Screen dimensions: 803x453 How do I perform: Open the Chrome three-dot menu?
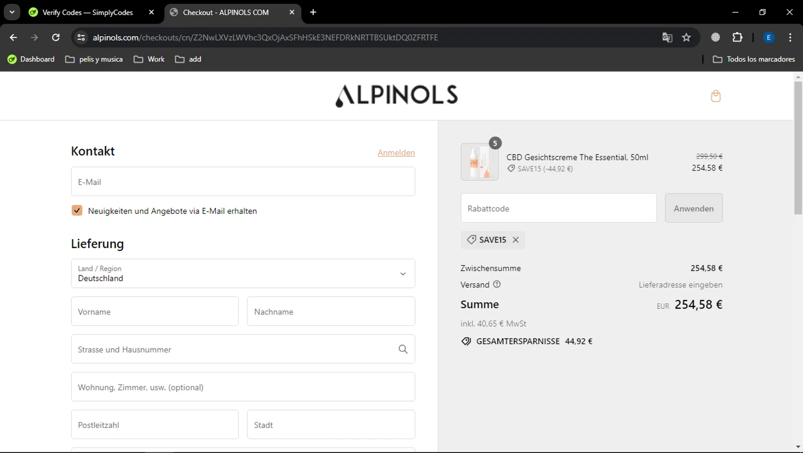click(790, 37)
